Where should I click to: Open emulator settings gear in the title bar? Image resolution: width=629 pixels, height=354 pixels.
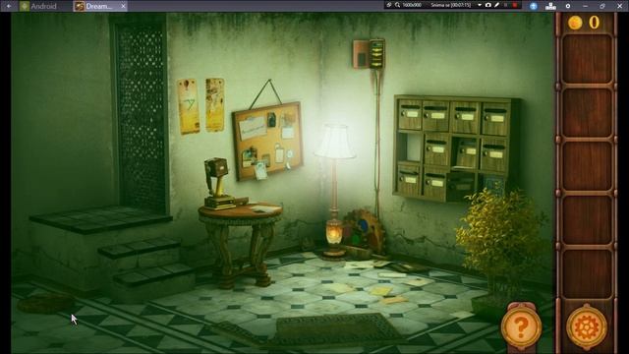pos(568,6)
